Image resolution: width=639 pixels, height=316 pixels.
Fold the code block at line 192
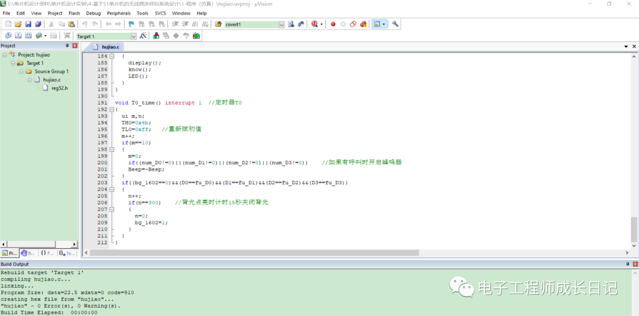click(112, 109)
